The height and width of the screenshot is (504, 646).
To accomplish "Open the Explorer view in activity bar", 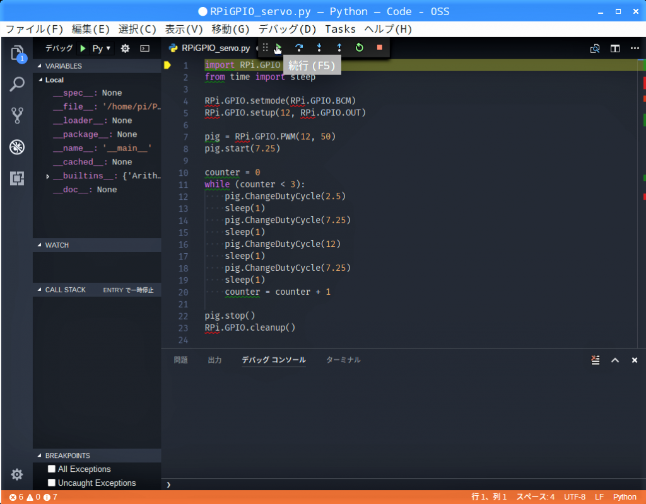I will click(x=17, y=53).
